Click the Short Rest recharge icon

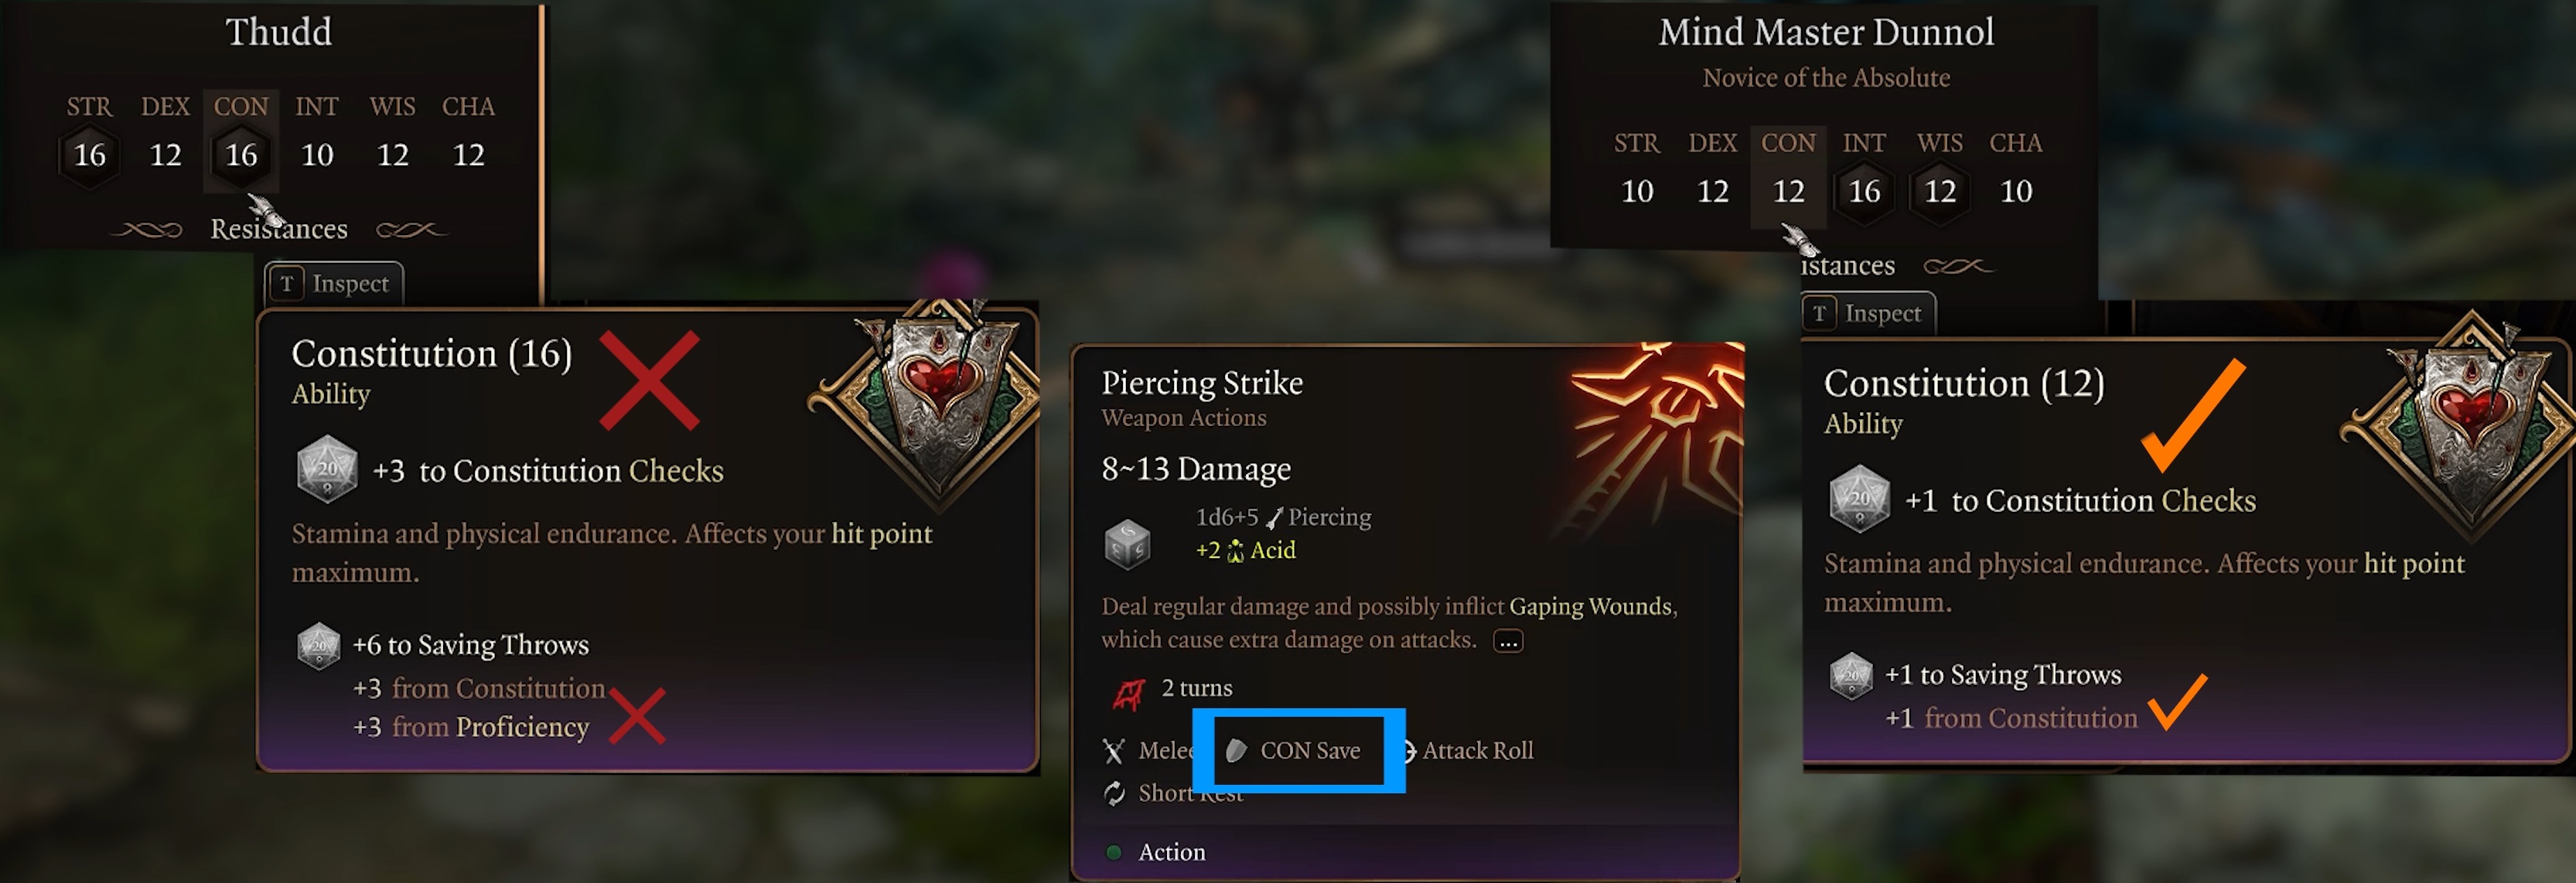coord(1114,793)
